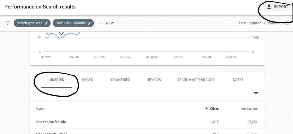Viewport: 293px width, 134px height.
Task: Sort by the Impressions column header
Action: point(249,109)
